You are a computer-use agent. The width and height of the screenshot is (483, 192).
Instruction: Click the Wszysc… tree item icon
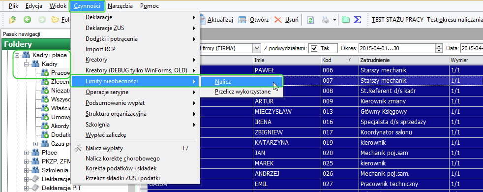(x=45, y=99)
